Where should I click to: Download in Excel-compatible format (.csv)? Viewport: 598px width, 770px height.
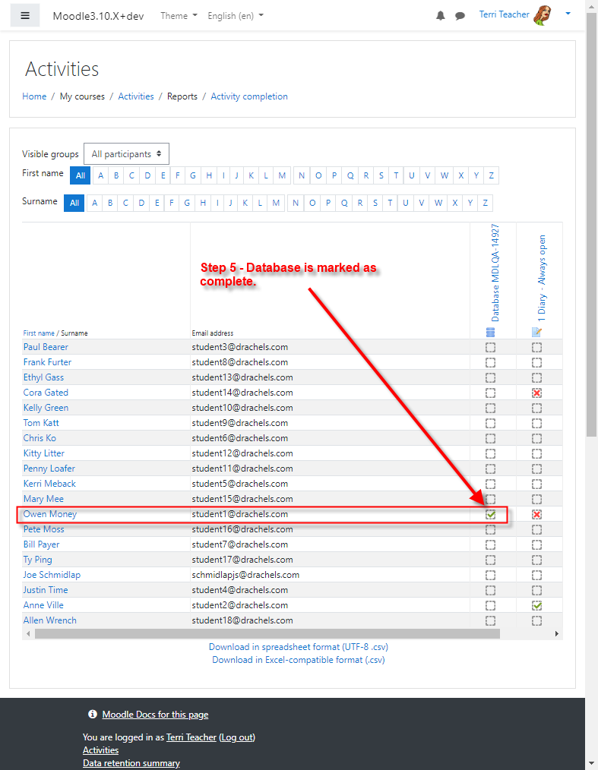click(299, 660)
